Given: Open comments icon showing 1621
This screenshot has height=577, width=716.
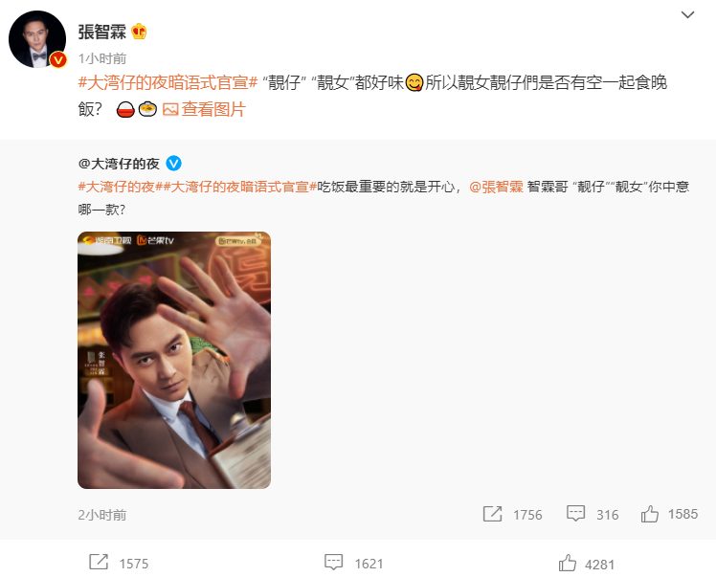Looking at the screenshot, I should [333, 563].
